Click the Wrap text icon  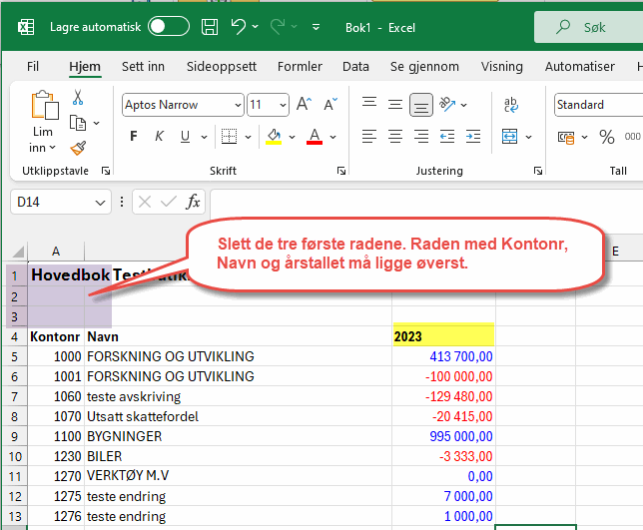click(x=511, y=105)
